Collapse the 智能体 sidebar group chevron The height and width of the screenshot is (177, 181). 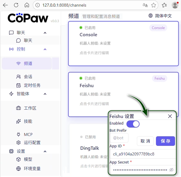coord(45,94)
